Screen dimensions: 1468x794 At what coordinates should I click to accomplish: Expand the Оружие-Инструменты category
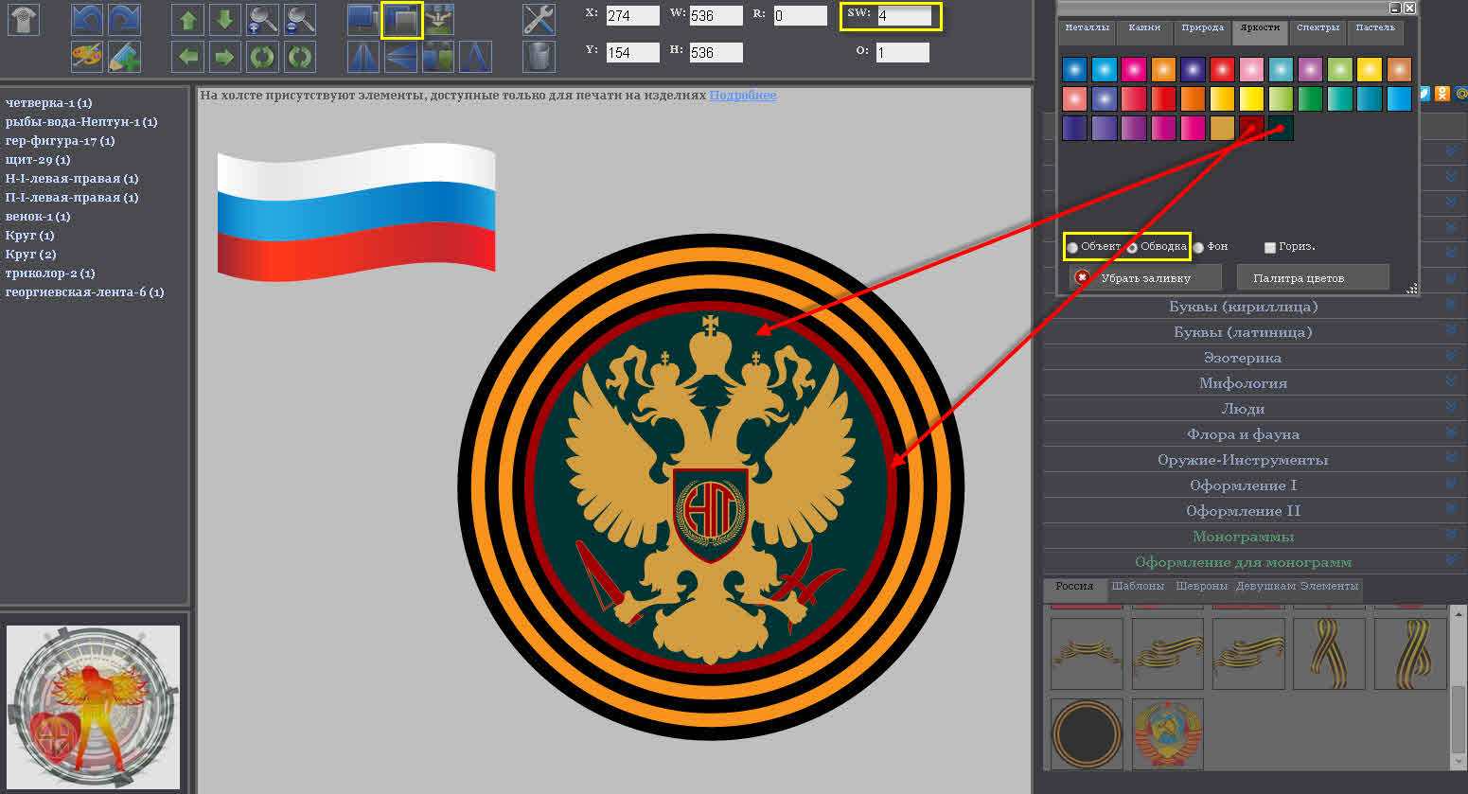[1243, 460]
